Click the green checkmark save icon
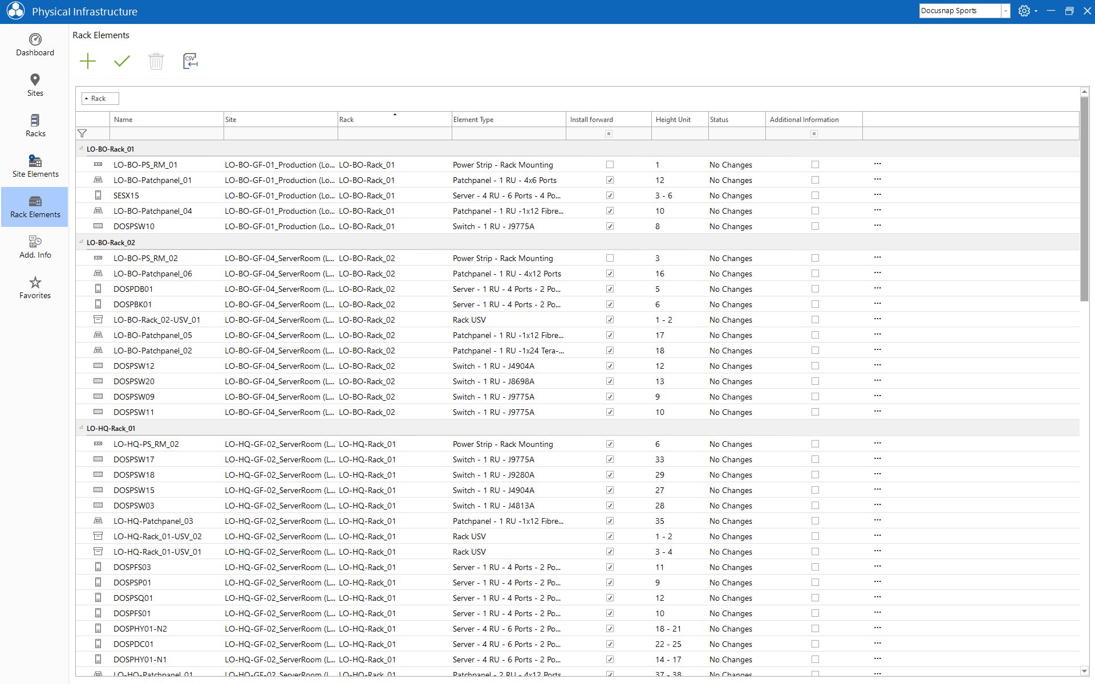The width and height of the screenshot is (1095, 684). coord(122,61)
